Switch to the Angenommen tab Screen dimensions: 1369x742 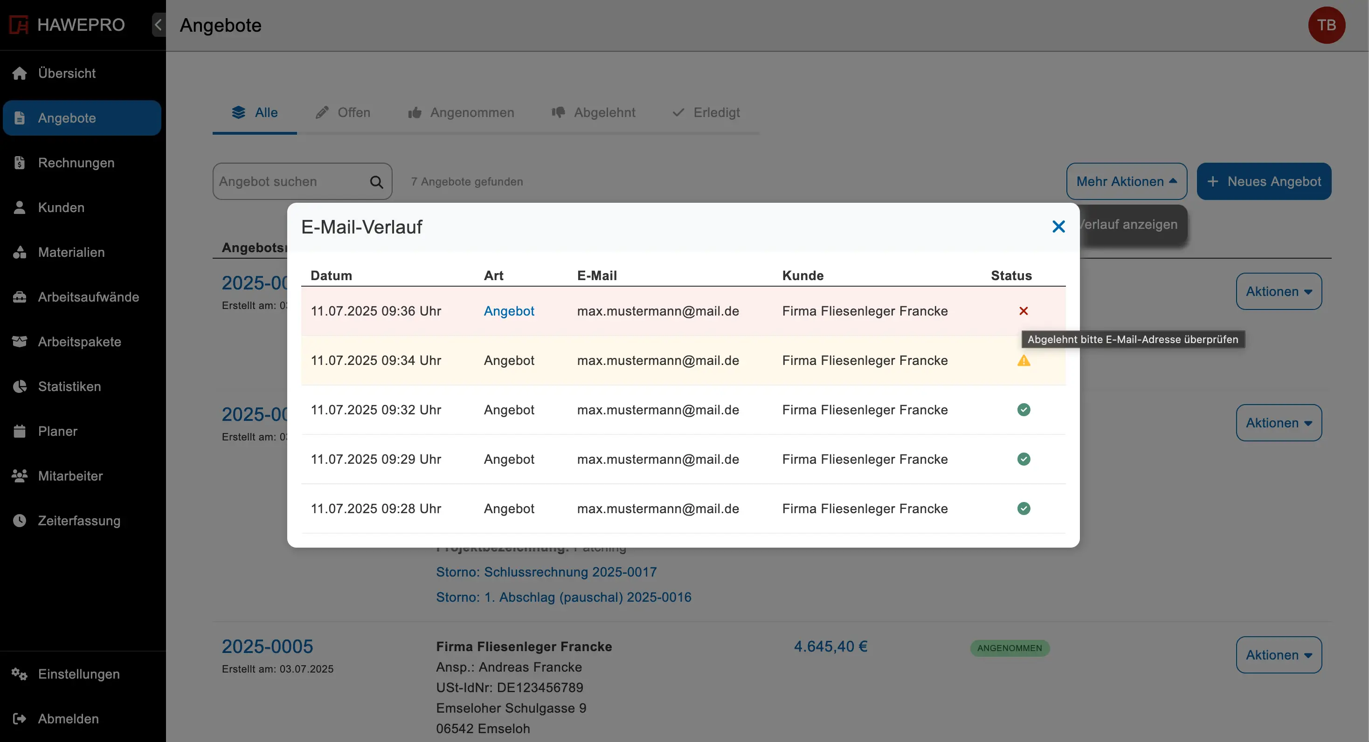coord(461,113)
